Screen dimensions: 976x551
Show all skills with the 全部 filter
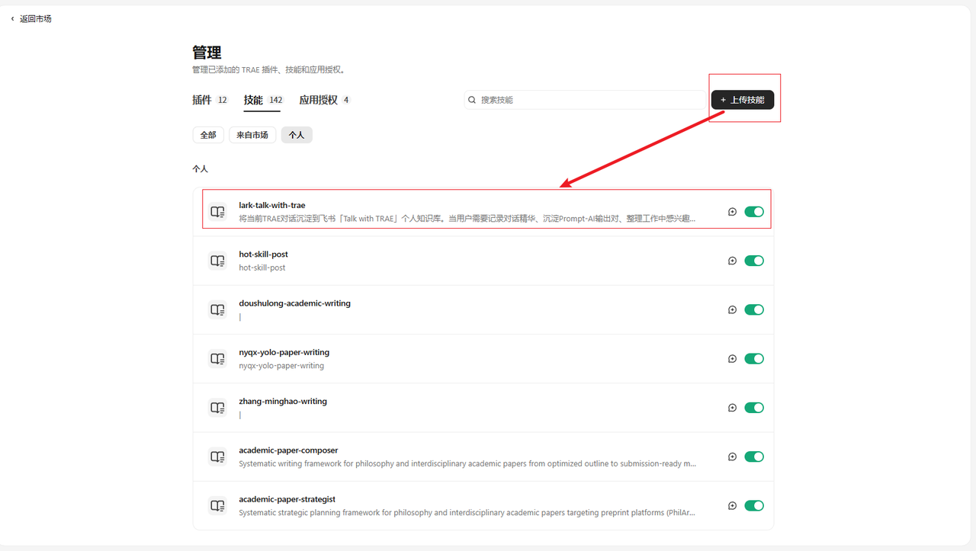[x=208, y=135]
